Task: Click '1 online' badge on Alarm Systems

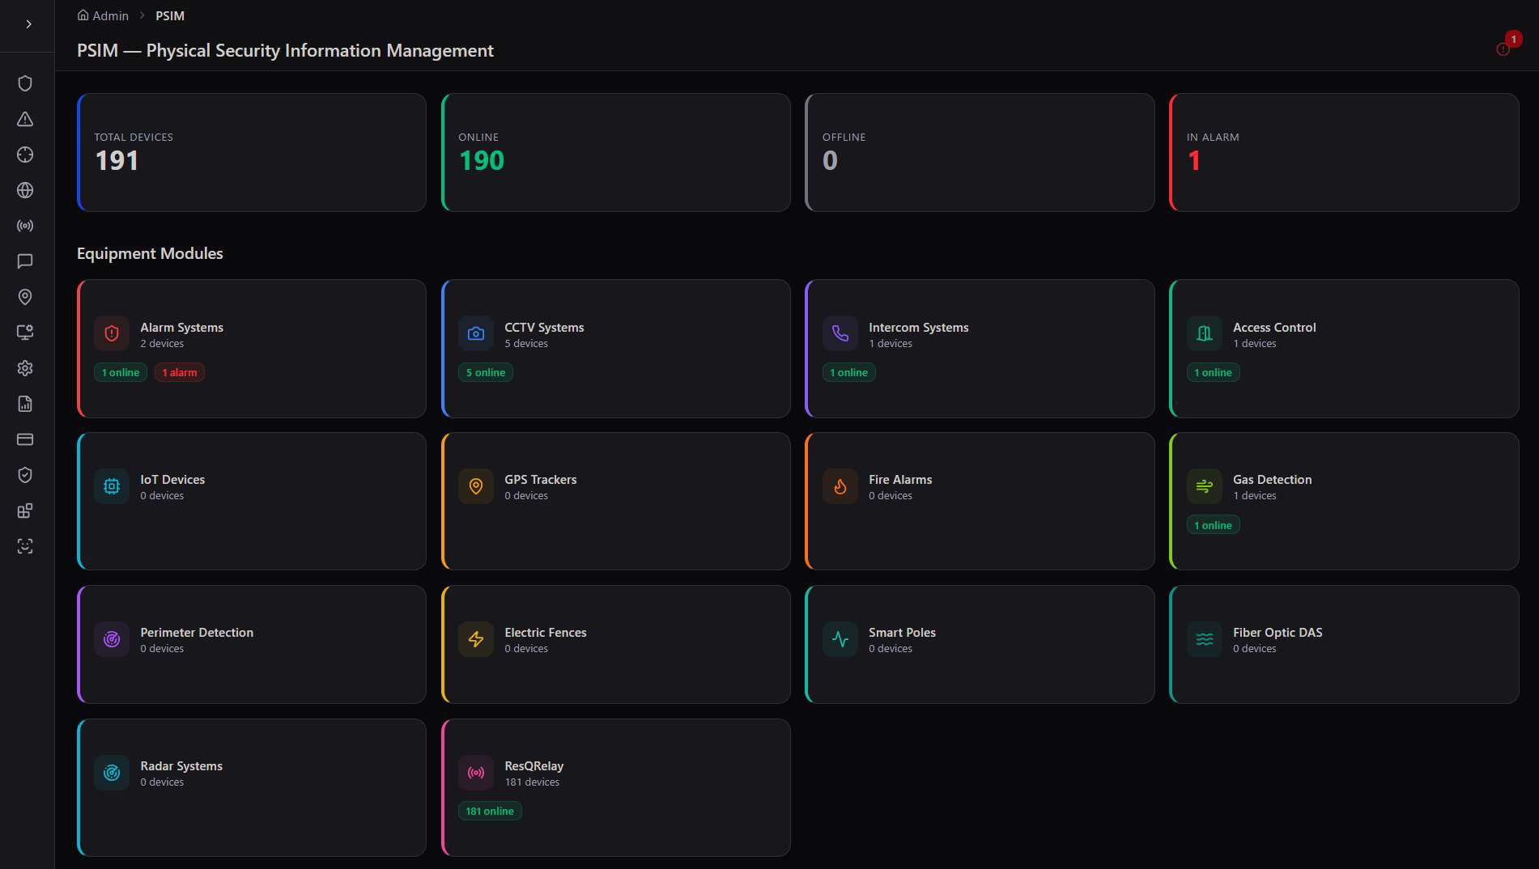Action: point(121,372)
